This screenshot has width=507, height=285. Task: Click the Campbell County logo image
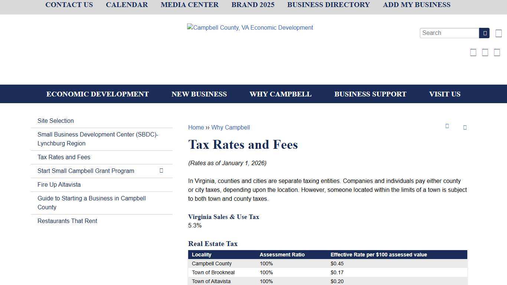(x=250, y=27)
